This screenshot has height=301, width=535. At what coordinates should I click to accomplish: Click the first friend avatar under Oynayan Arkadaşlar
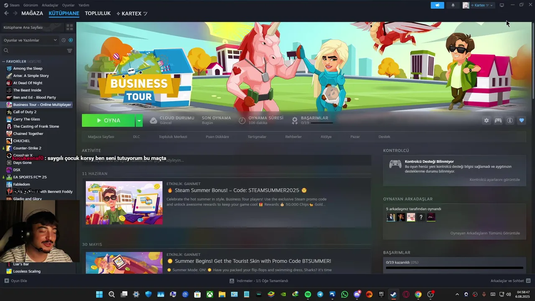click(391, 217)
